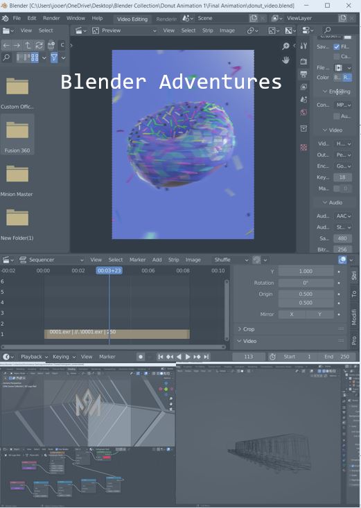Viewport: 361px width, 508px height.
Task: Refresh the file browser list
Action: [39, 45]
